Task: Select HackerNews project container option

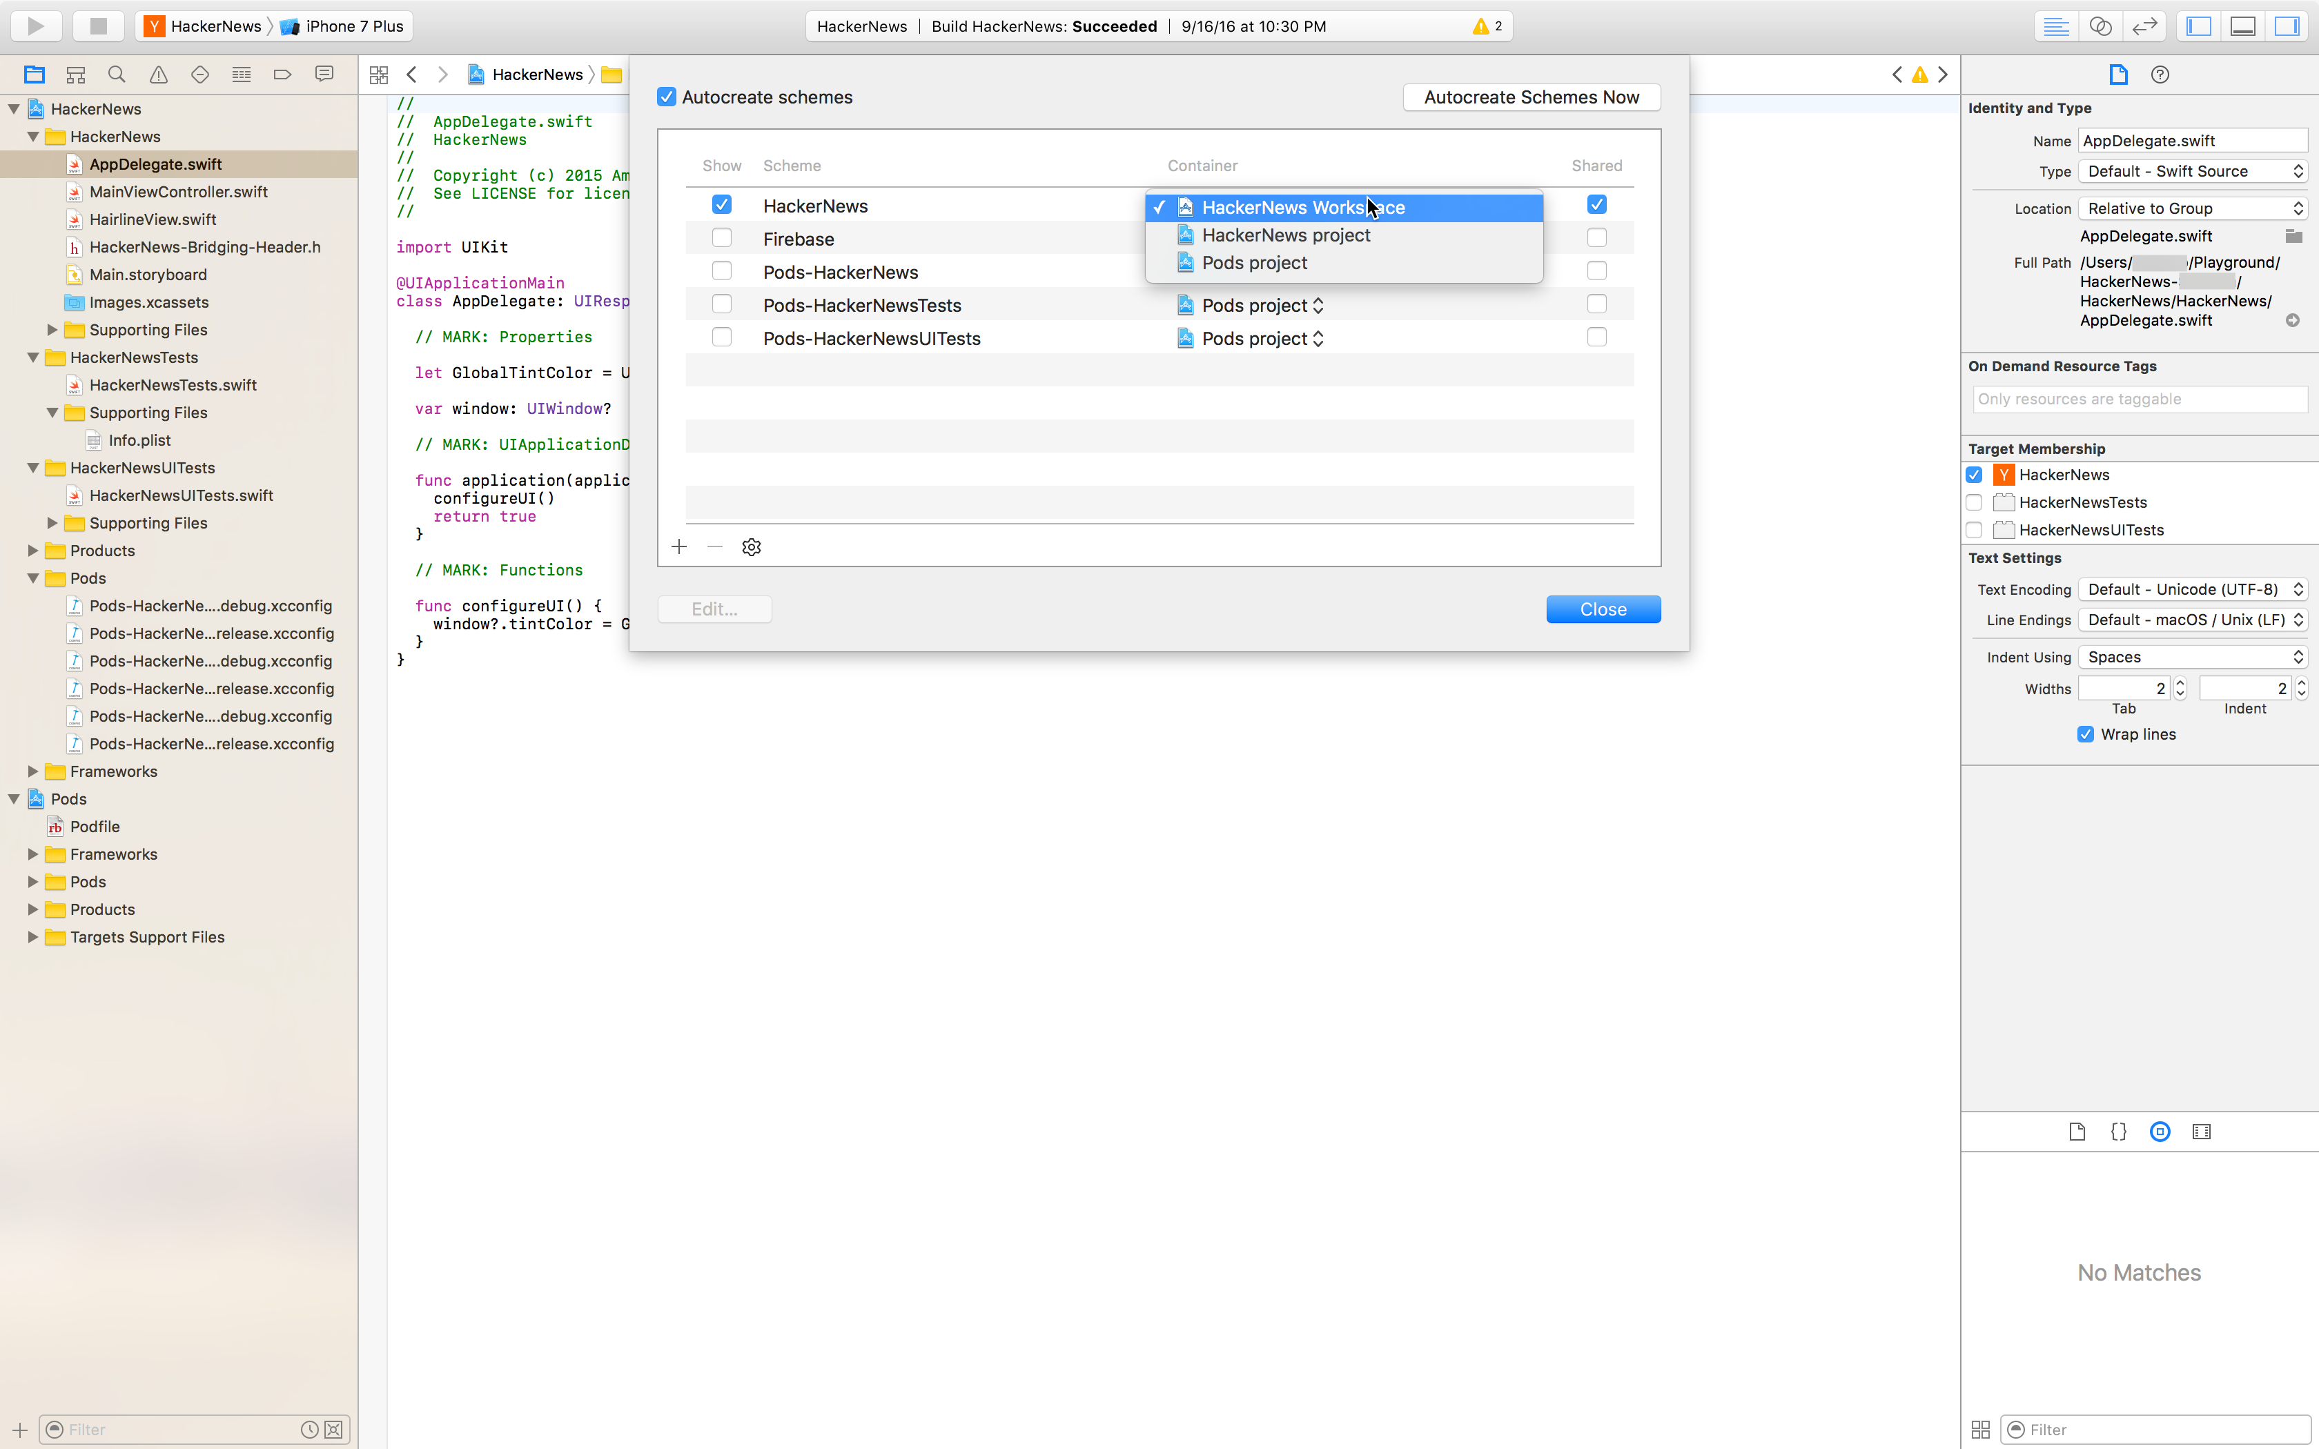Action: 1286,234
